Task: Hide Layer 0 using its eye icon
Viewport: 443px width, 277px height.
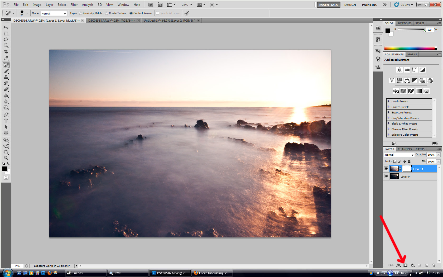Action: click(386, 176)
